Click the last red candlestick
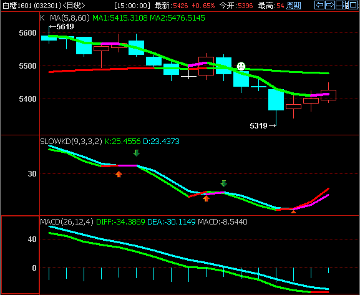 tap(328, 95)
